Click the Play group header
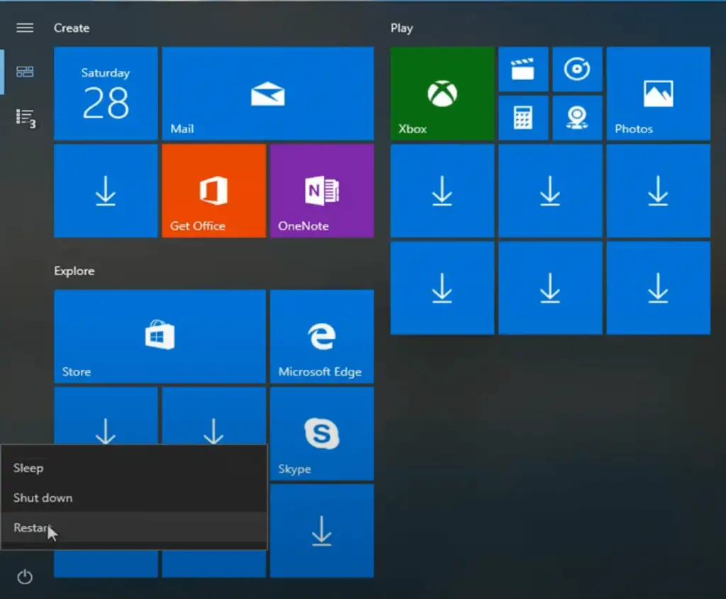The height and width of the screenshot is (599, 726). pyautogui.click(x=401, y=28)
